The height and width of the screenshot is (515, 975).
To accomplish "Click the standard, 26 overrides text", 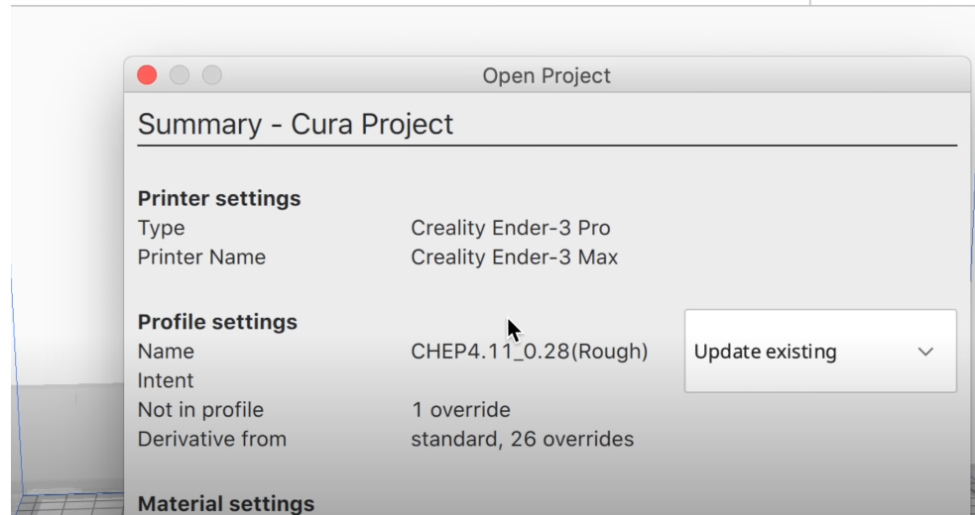I will [522, 438].
